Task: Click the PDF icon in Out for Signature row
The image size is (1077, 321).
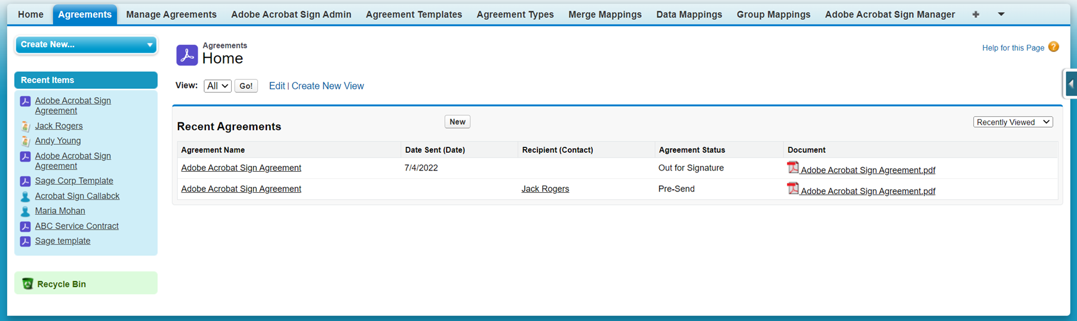Action: click(x=793, y=168)
